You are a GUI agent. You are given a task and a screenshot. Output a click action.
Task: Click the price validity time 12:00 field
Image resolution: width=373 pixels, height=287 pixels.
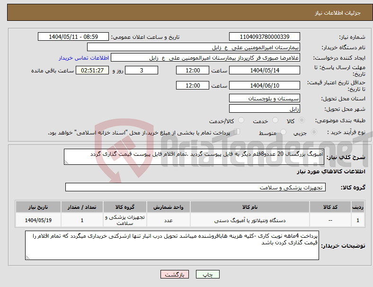pos(193,85)
